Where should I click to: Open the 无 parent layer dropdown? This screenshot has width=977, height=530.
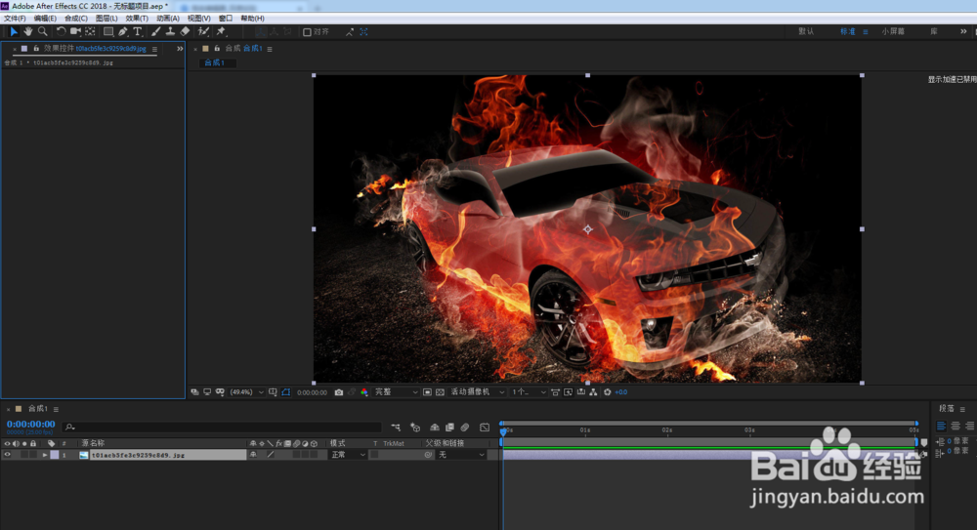(461, 455)
